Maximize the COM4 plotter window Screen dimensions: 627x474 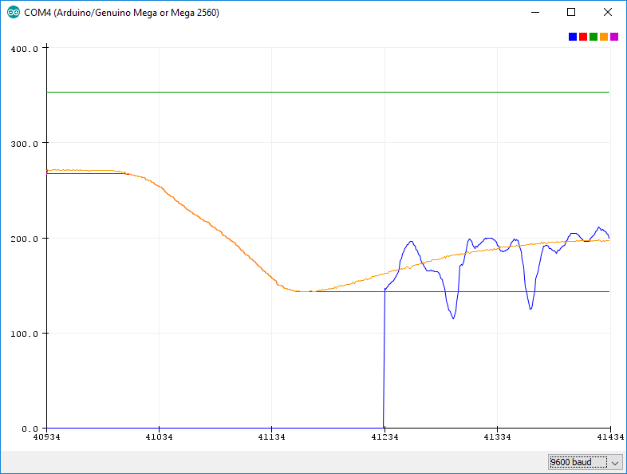tap(571, 13)
